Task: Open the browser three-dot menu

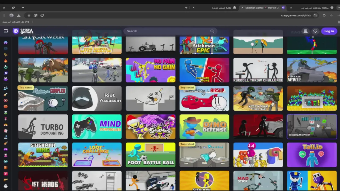Action: pyautogui.click(x=4, y=15)
